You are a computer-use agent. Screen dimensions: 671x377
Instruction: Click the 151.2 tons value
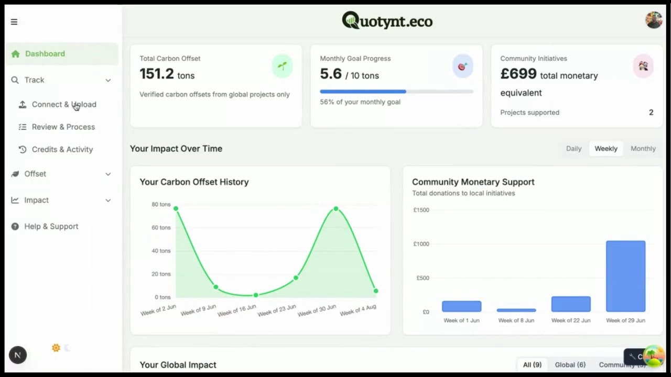pyautogui.click(x=167, y=74)
